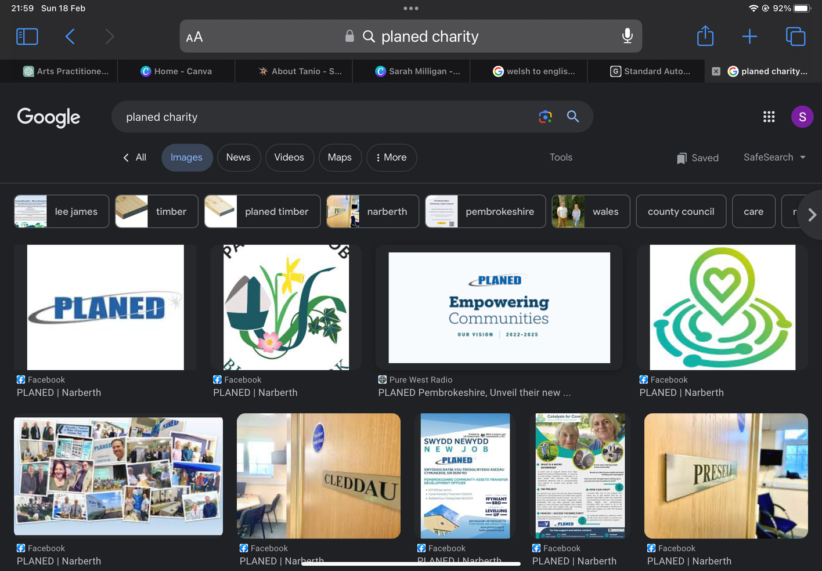822x571 pixels.
Task: Go back to the previous page
Action: pos(70,37)
